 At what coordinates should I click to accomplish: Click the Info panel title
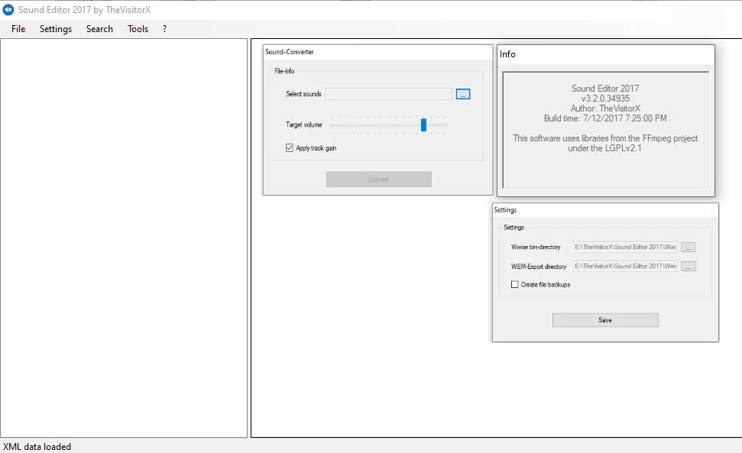tap(507, 54)
